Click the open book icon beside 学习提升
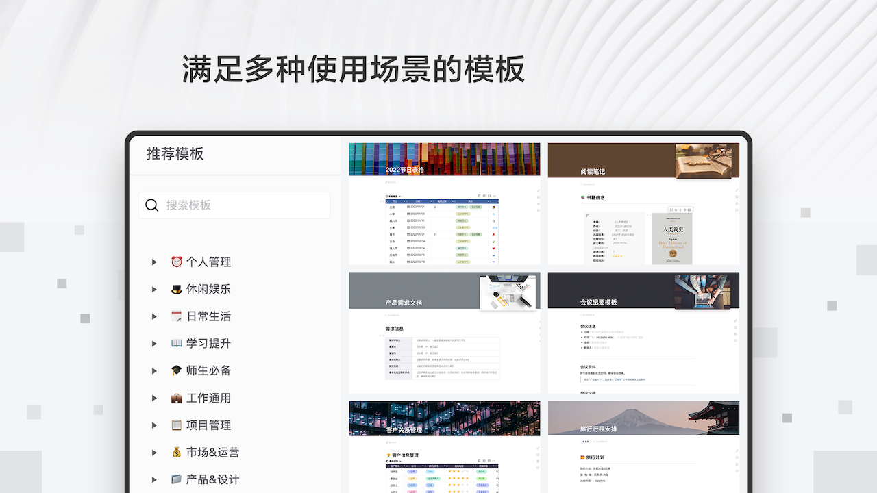 [x=176, y=343]
